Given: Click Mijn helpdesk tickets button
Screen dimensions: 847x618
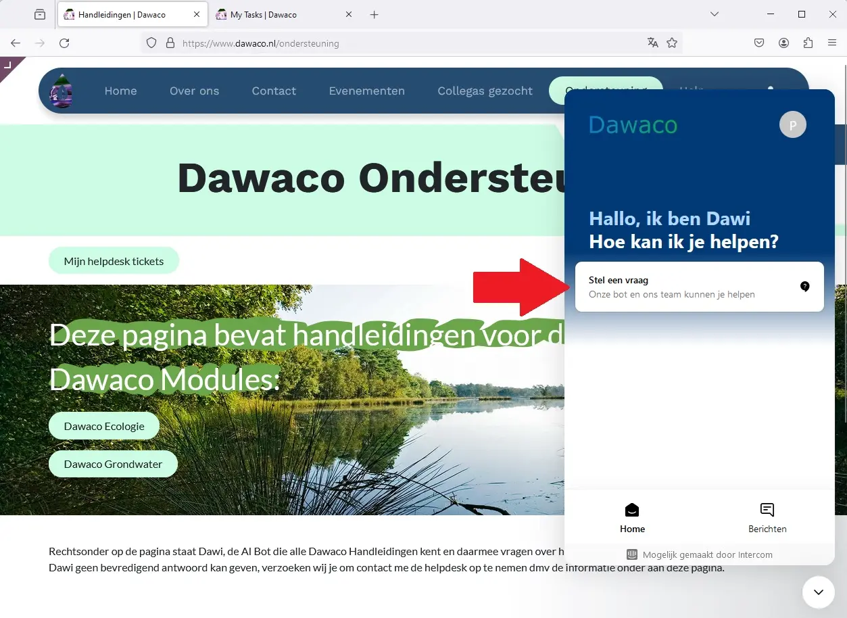Looking at the screenshot, I should pos(114,261).
